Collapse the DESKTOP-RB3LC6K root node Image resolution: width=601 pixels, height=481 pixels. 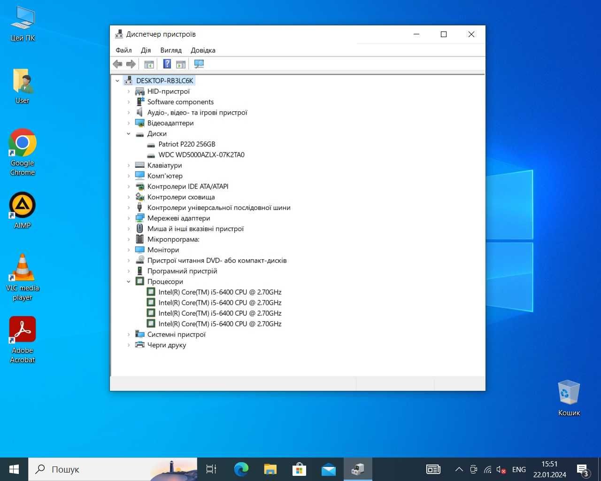click(117, 81)
